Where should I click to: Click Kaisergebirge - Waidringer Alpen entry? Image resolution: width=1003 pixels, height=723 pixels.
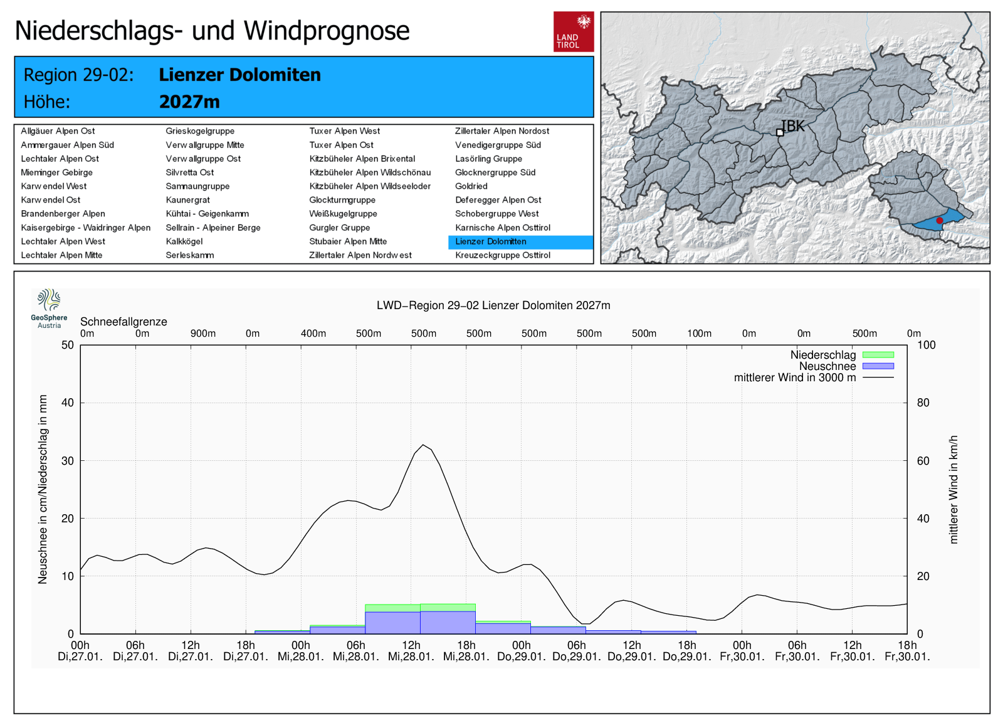[x=86, y=228]
